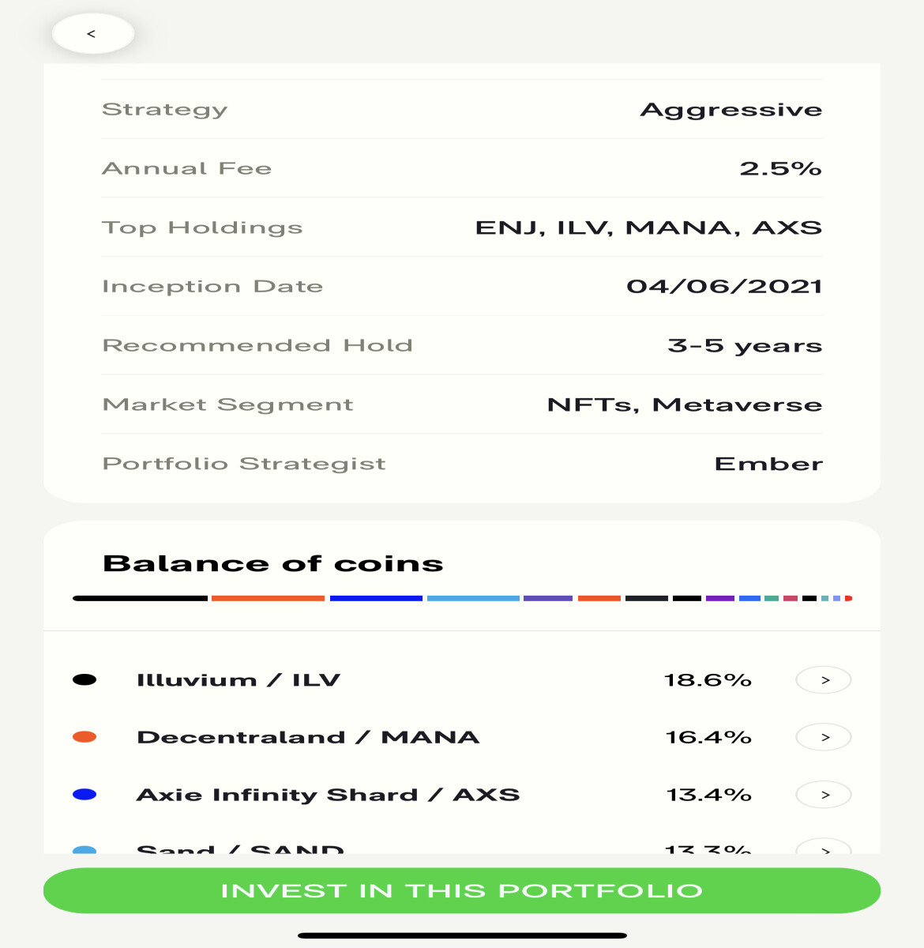This screenshot has width=924, height=948.
Task: Click the black segment of the allocation bar
Action: (x=138, y=598)
